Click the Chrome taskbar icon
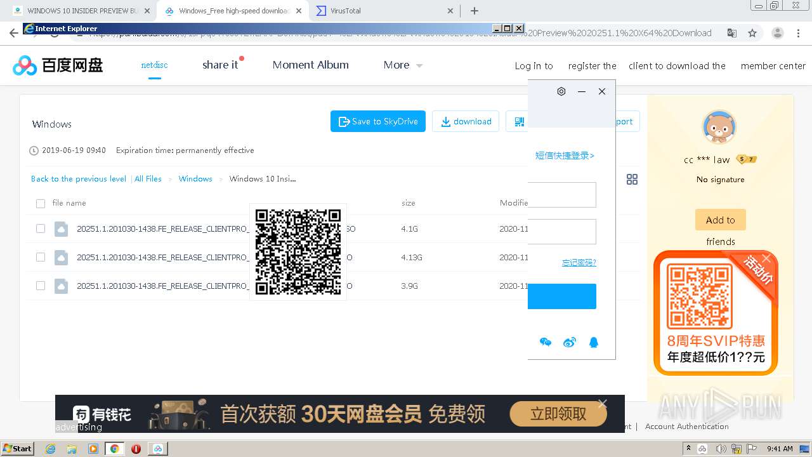 coord(115,449)
